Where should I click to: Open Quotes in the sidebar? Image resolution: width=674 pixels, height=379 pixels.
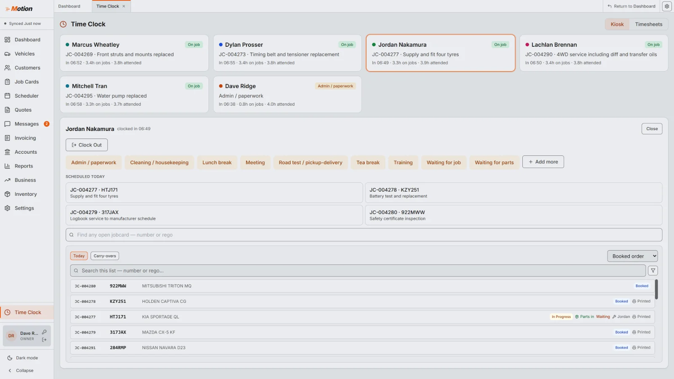tap(27, 110)
